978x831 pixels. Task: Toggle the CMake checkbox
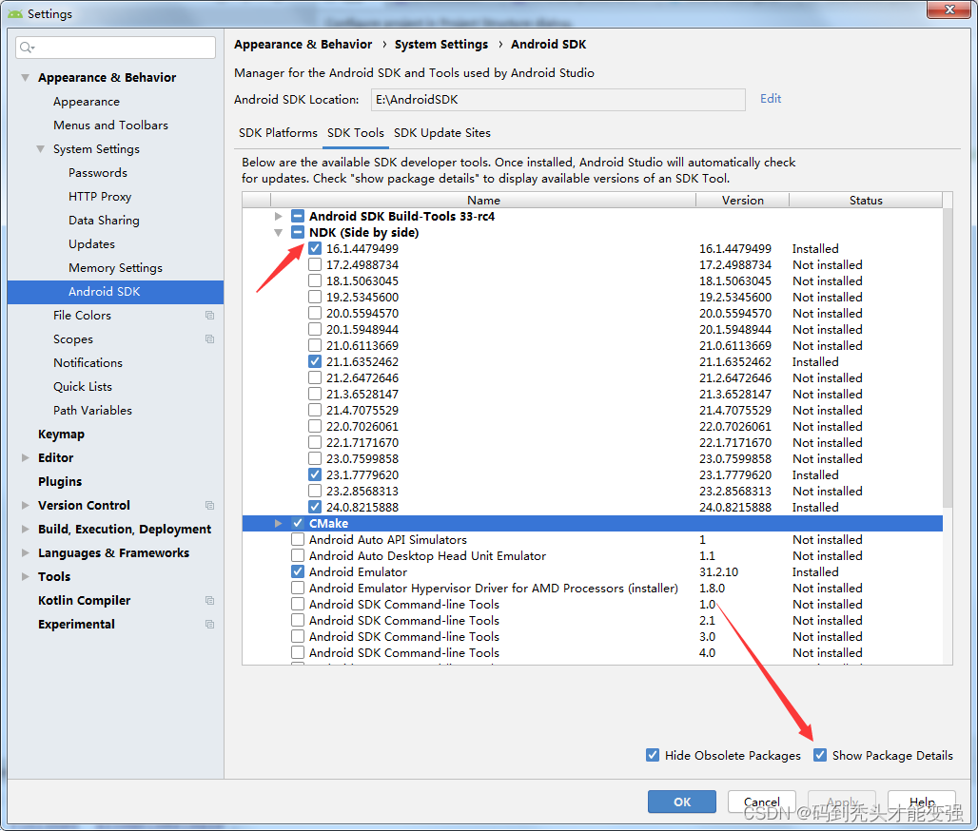point(298,524)
